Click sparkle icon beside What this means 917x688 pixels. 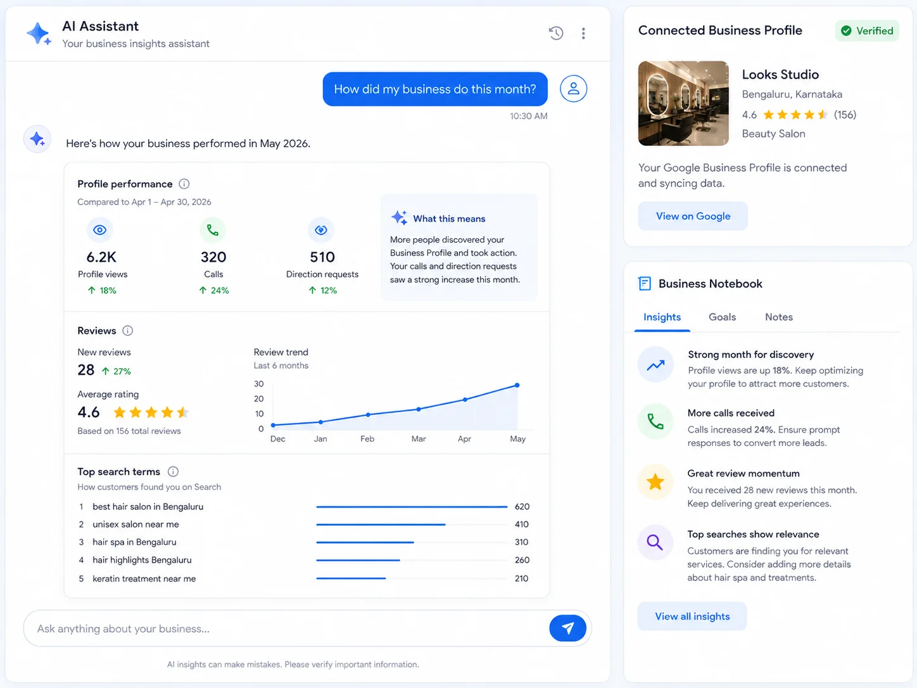(x=399, y=218)
